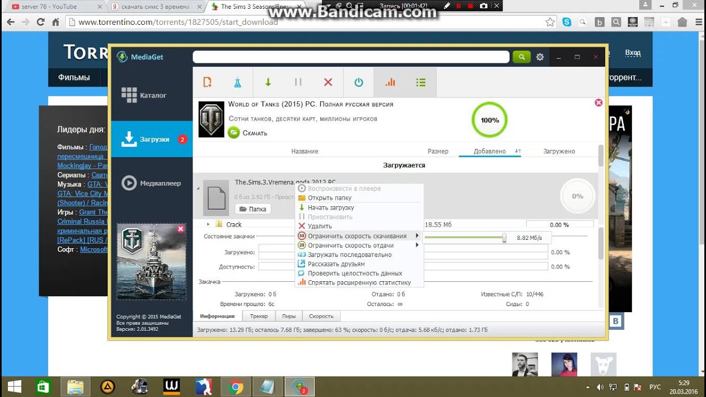Toggle the orange statistics bars toolbar icon

(390, 82)
